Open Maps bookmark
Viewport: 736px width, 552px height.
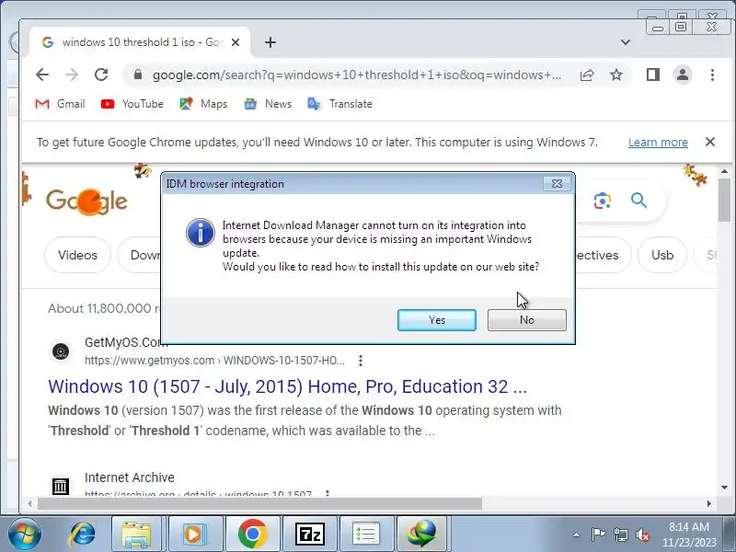[203, 104]
